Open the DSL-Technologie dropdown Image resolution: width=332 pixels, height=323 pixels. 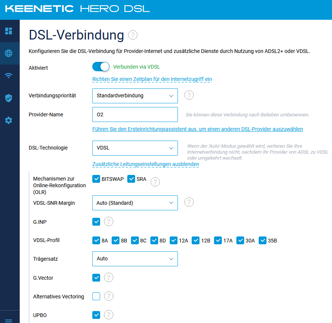click(135, 148)
